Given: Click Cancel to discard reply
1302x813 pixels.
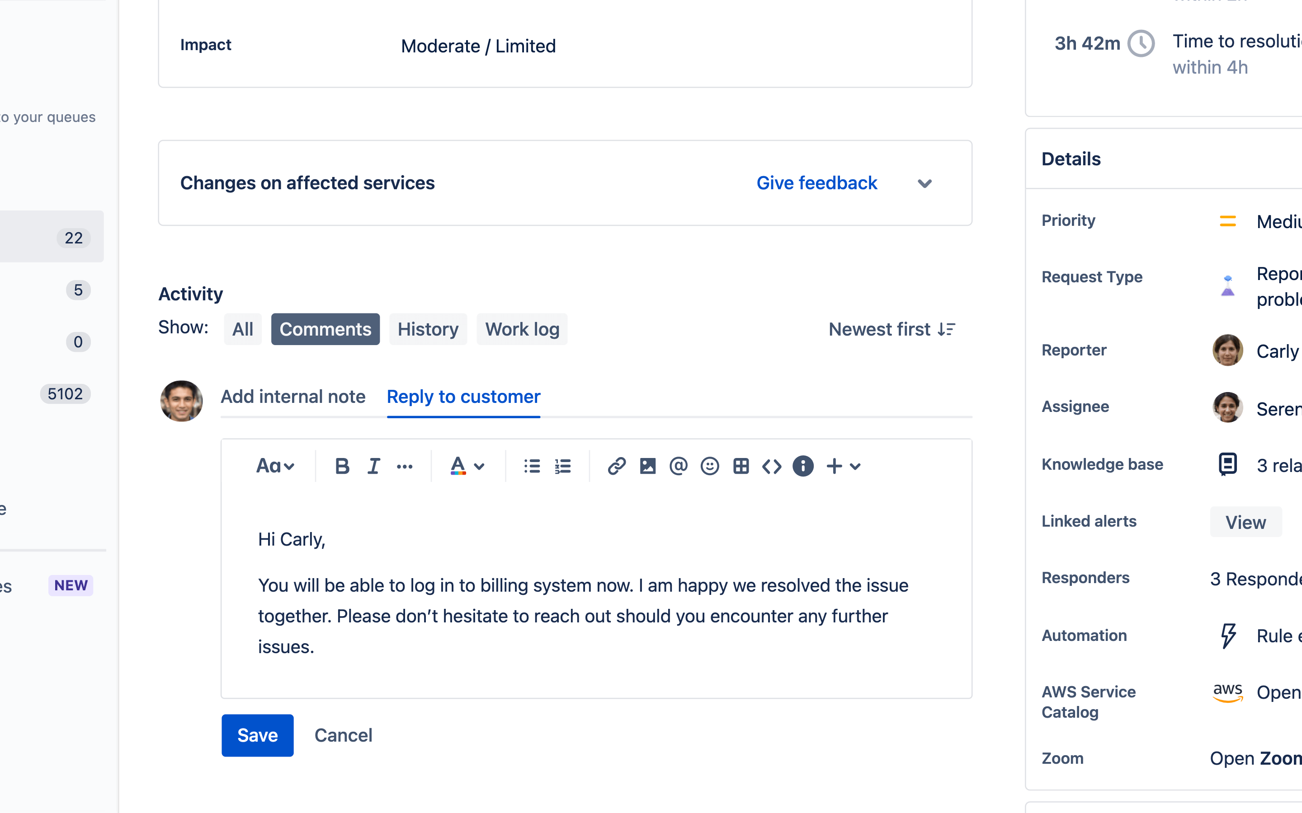Looking at the screenshot, I should coord(342,734).
